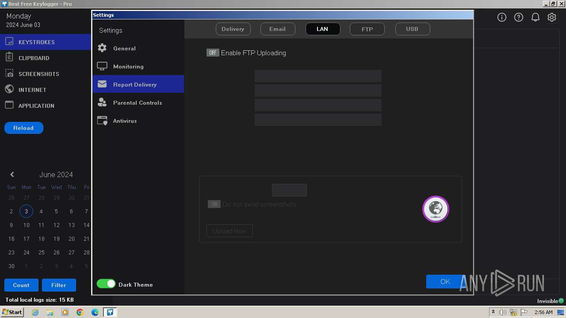Open Monitoring settings section

pos(138,66)
